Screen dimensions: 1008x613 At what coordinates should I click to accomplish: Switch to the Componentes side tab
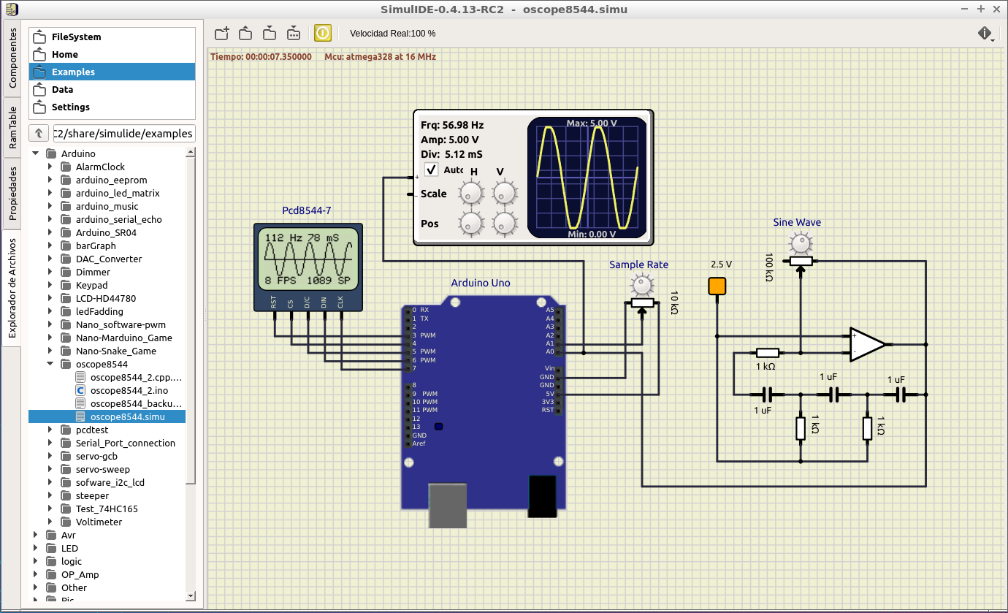point(12,58)
